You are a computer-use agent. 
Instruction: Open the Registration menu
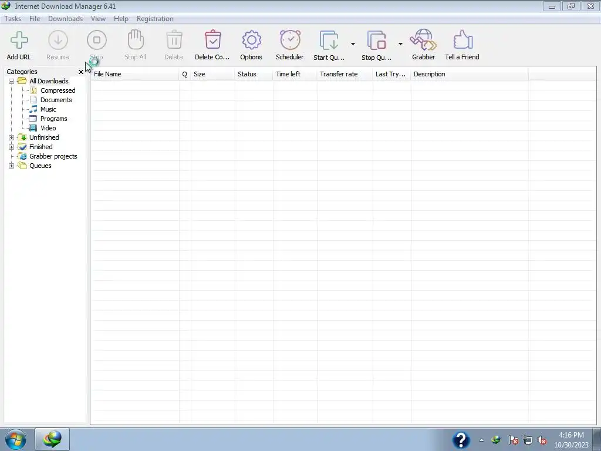tap(155, 19)
